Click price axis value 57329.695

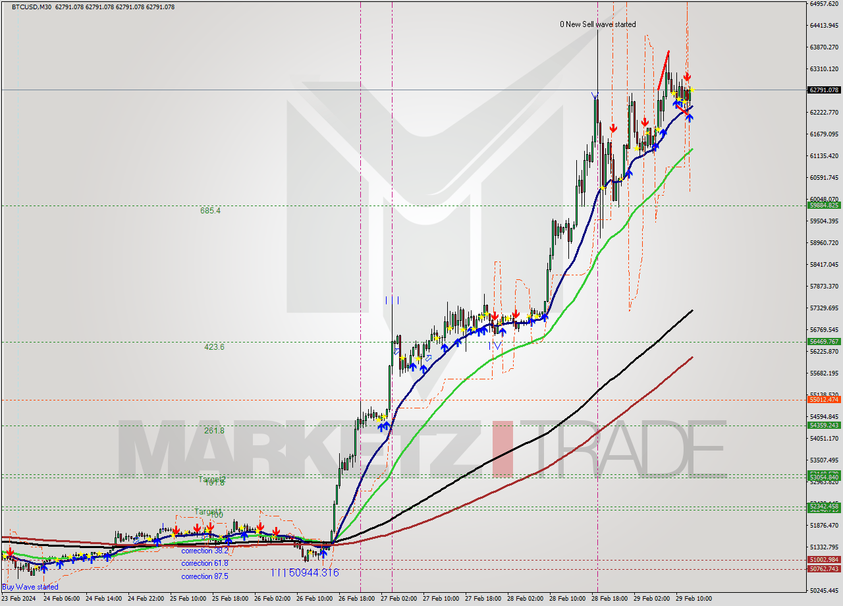[824, 308]
